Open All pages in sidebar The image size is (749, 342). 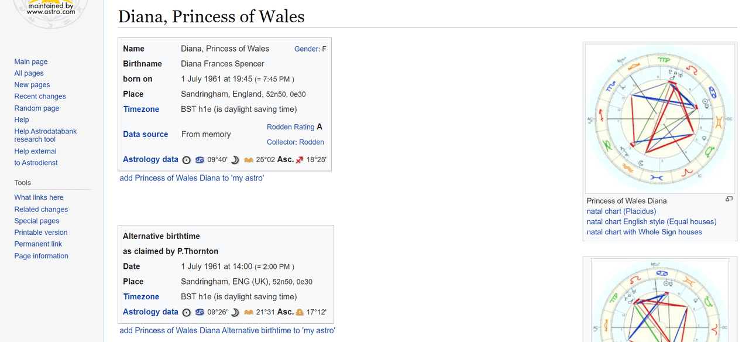[x=29, y=73]
